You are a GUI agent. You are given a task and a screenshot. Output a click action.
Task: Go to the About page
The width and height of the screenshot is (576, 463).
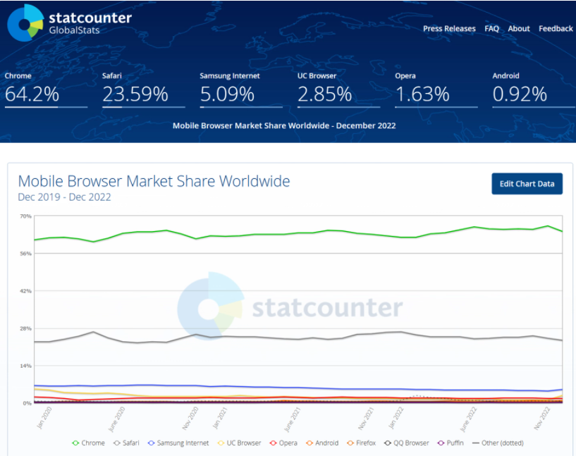coord(518,29)
